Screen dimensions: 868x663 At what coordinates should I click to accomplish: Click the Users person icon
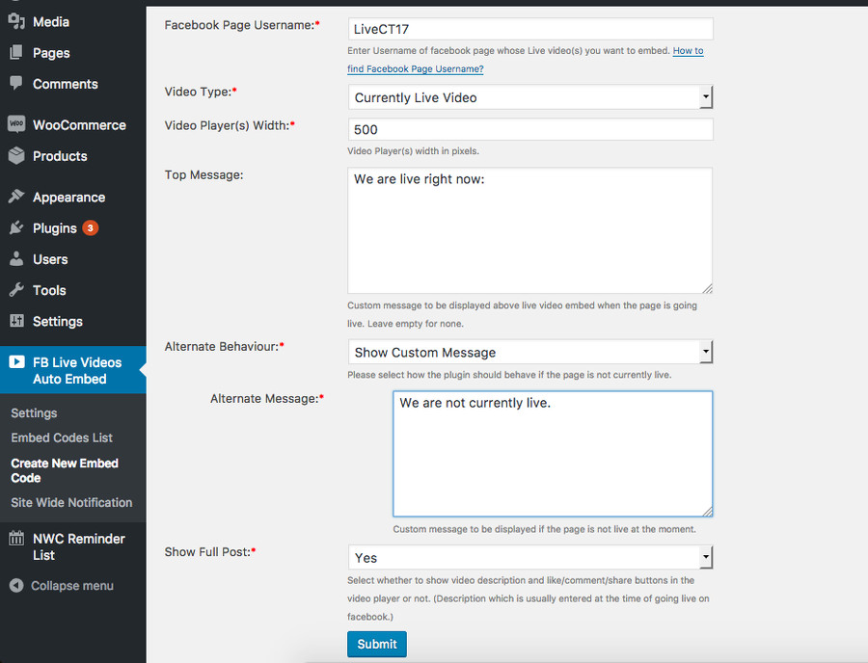click(16, 259)
